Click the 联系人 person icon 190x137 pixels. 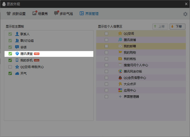click(17, 34)
